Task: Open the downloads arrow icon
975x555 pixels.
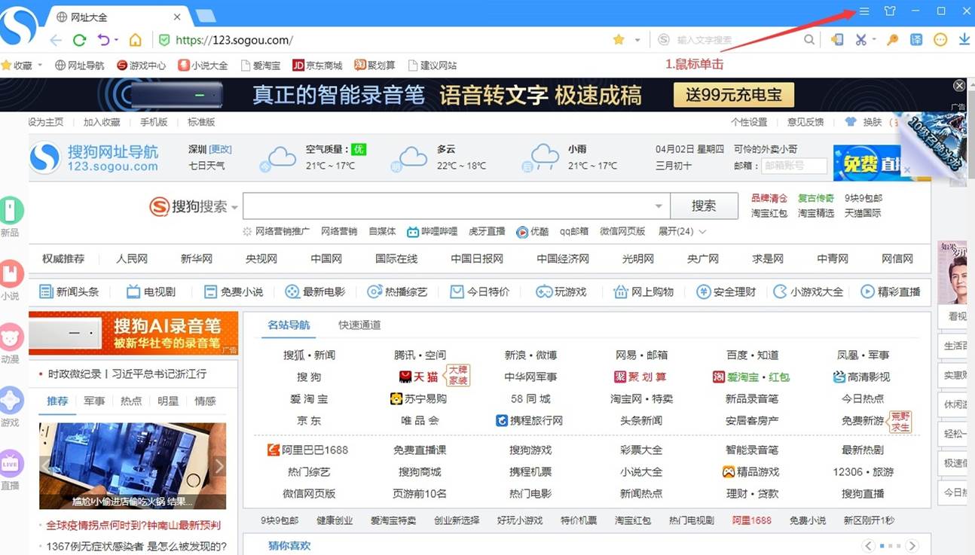Action: pos(964,40)
